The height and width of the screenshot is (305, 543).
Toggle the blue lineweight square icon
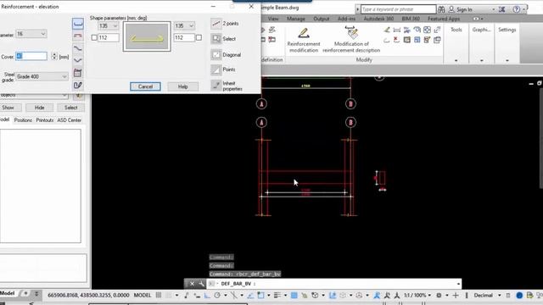(294, 296)
